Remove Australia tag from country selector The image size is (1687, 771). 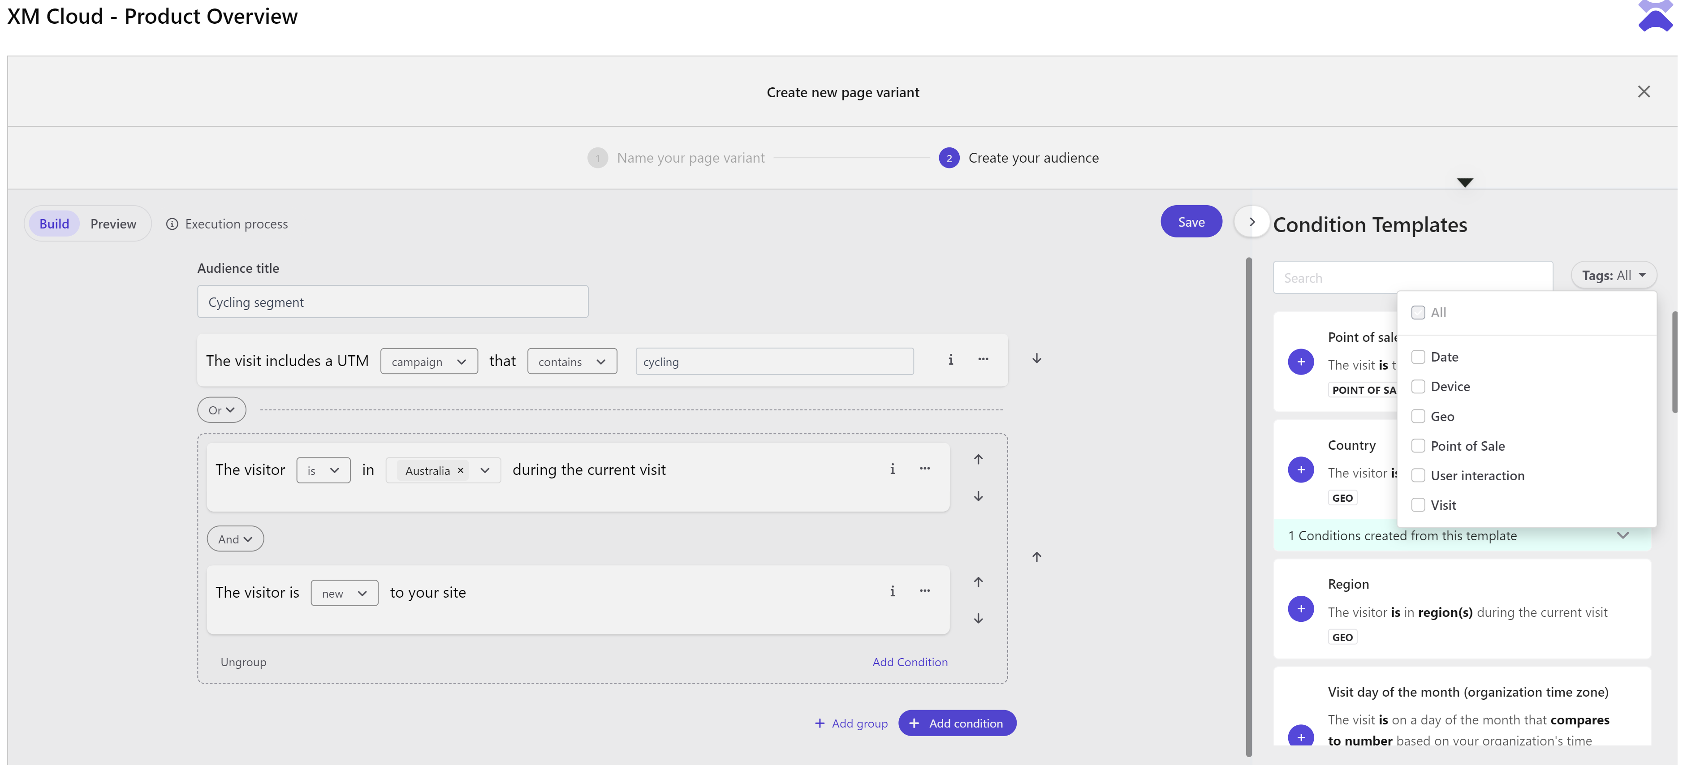tap(460, 470)
